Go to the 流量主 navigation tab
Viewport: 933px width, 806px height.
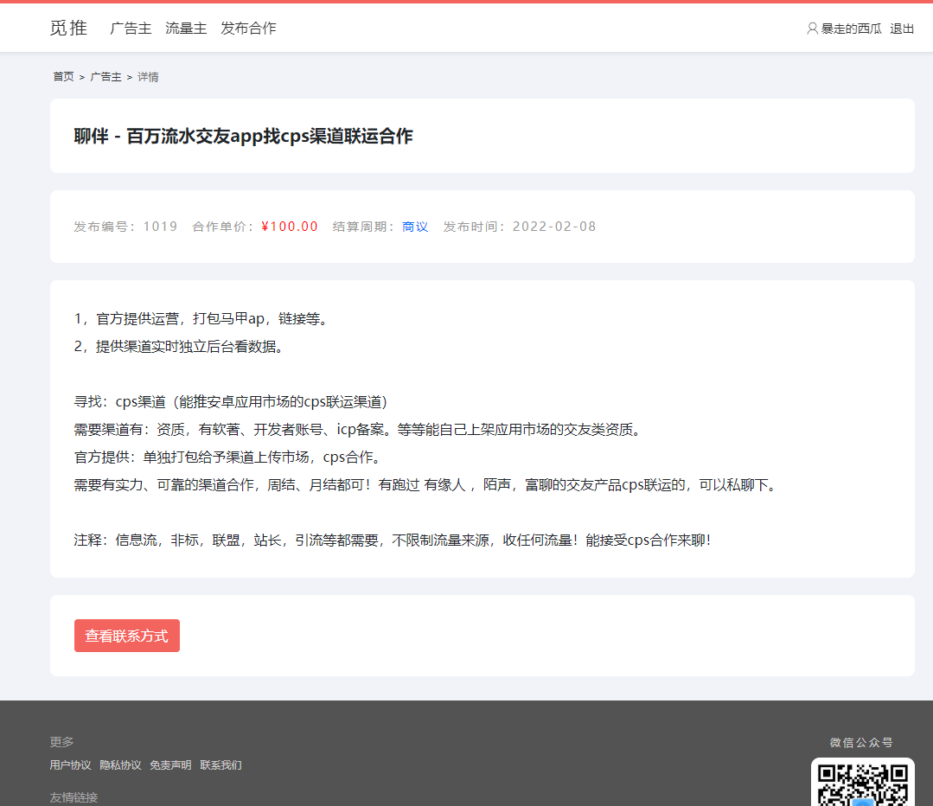pos(186,29)
